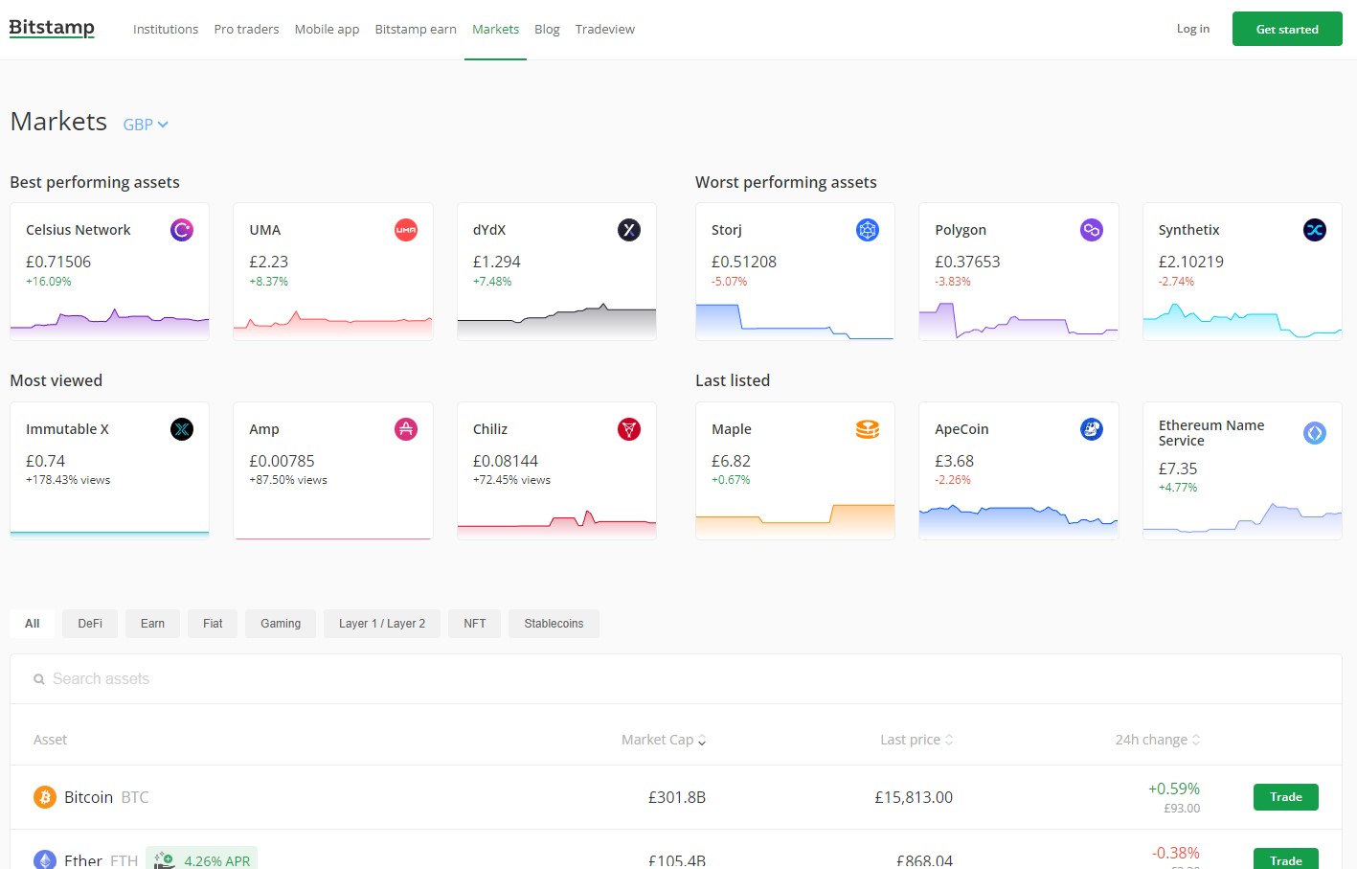Click the earn icon beside 4.26% APR
Screen dimensions: 1357x869
(165, 860)
